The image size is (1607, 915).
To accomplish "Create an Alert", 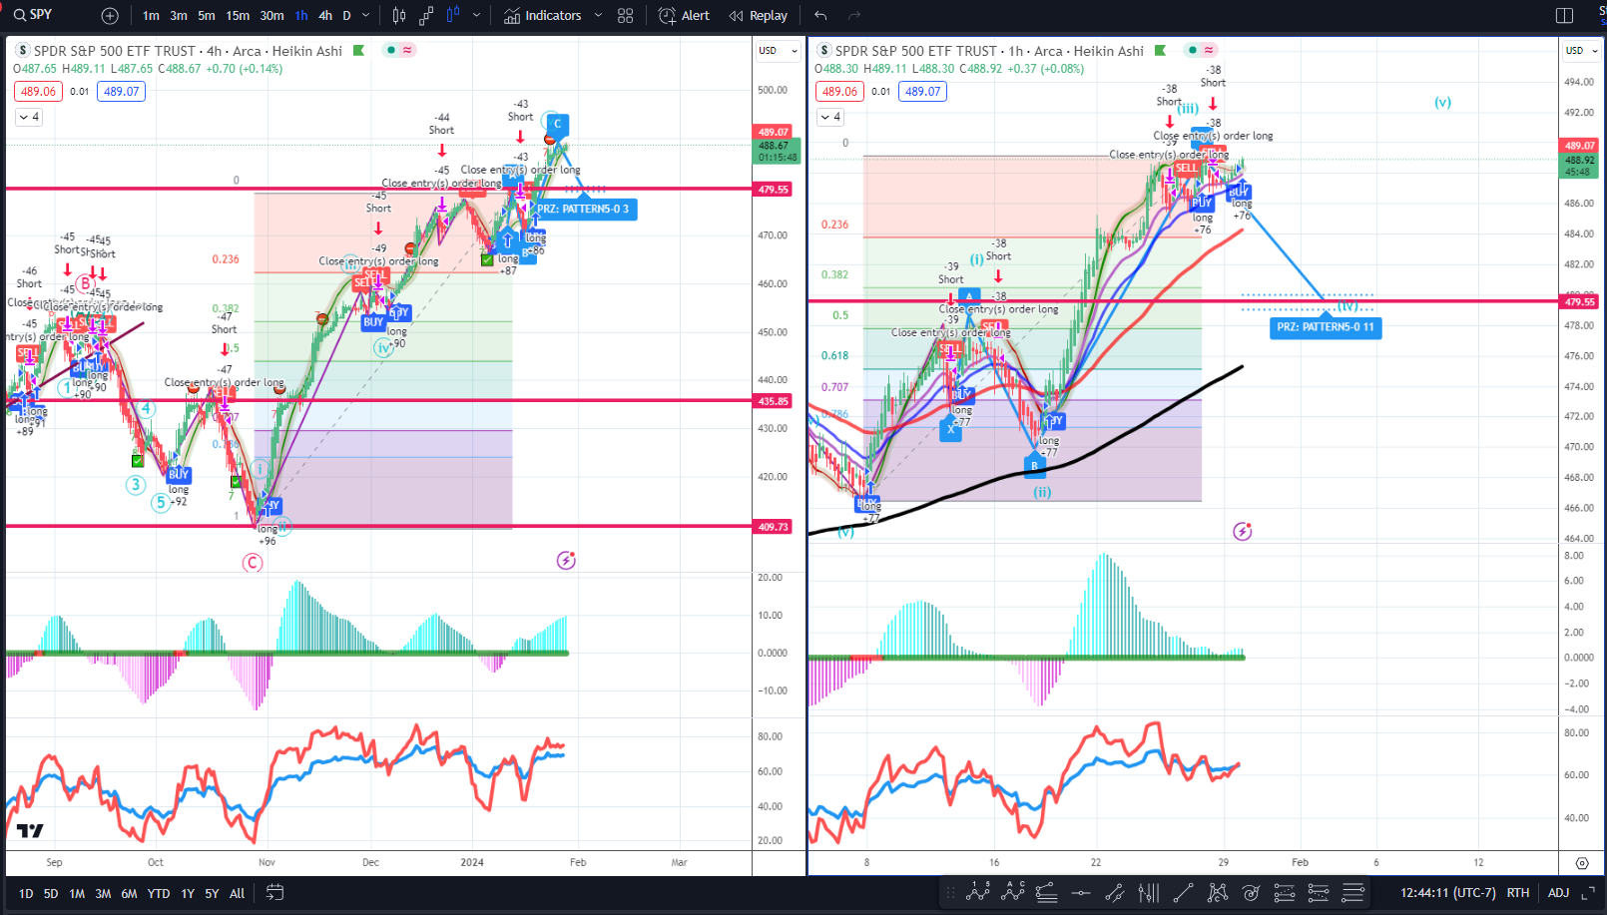I will 685,15.
